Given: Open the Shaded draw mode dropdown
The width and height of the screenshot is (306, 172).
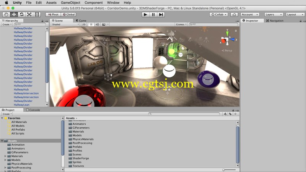Looking at the screenshot, I should click(x=65, y=24).
